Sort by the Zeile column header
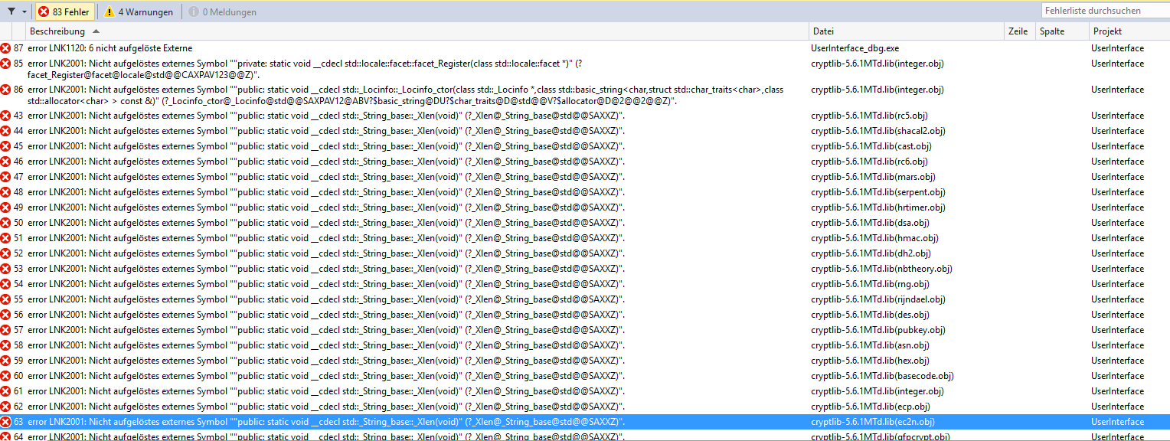The image size is (1170, 441). (x=1019, y=31)
